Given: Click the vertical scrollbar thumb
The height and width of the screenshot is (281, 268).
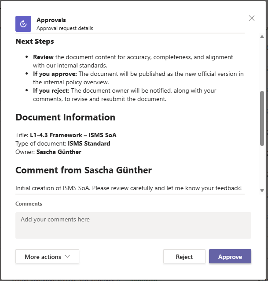Looking at the screenshot, I should click(x=262, y=118).
